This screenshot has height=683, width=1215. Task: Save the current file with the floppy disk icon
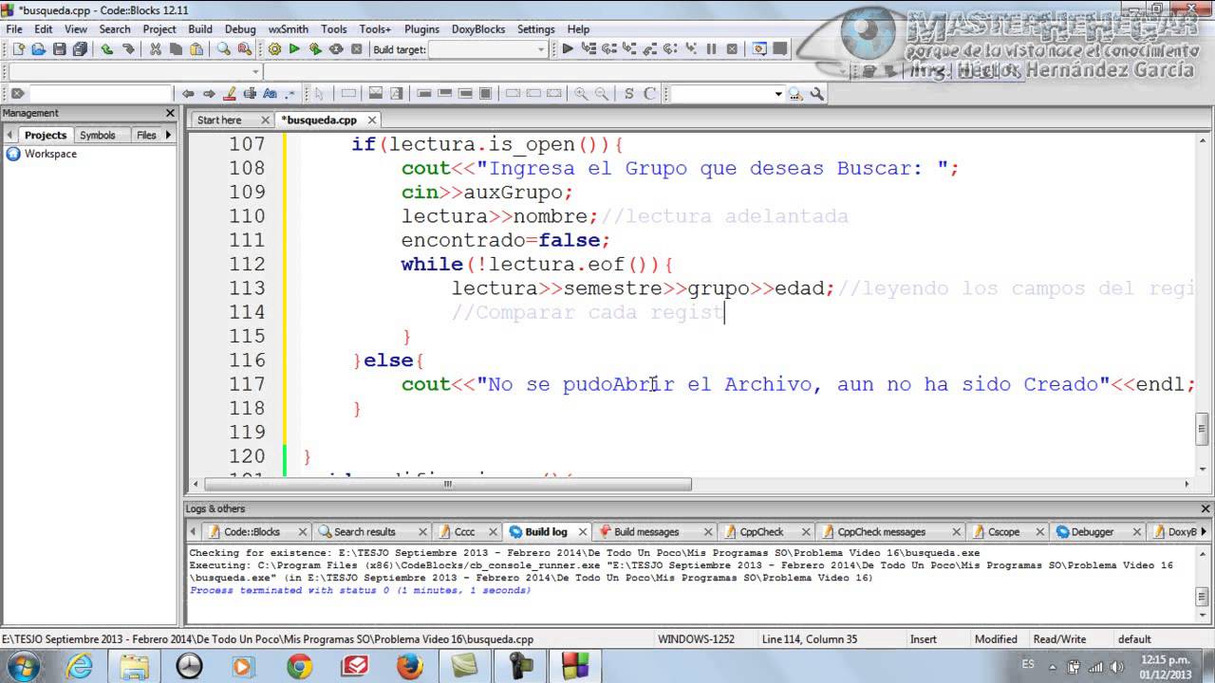point(59,49)
